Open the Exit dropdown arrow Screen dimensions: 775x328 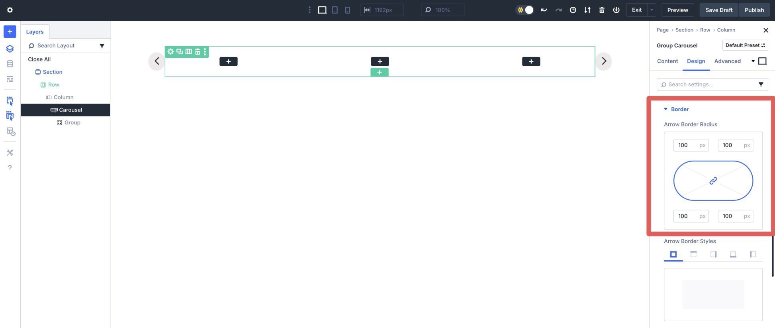coord(652,10)
